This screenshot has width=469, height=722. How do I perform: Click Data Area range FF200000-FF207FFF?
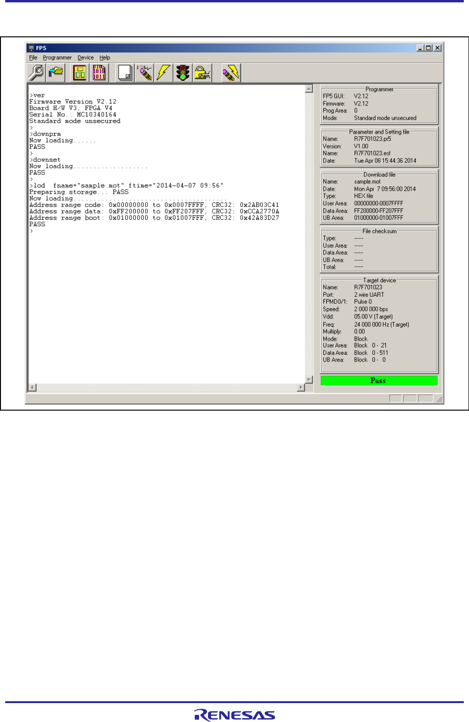point(379,211)
